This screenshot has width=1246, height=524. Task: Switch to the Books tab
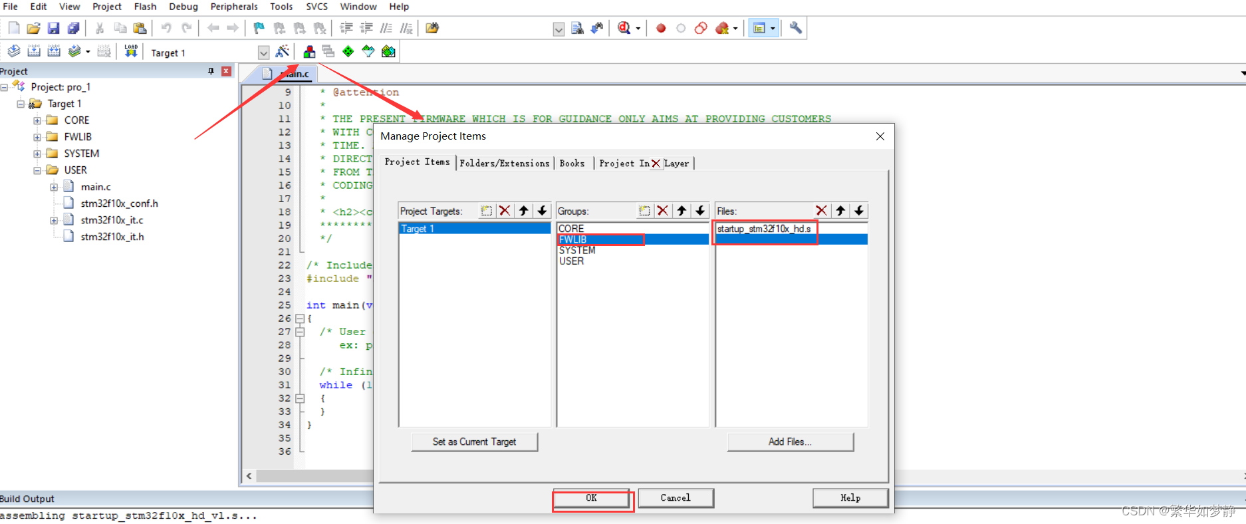point(572,163)
